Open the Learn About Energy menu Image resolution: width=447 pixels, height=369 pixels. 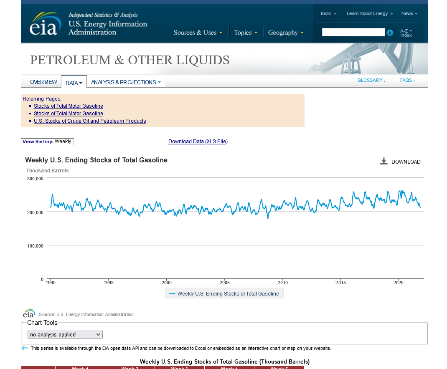[x=370, y=13]
